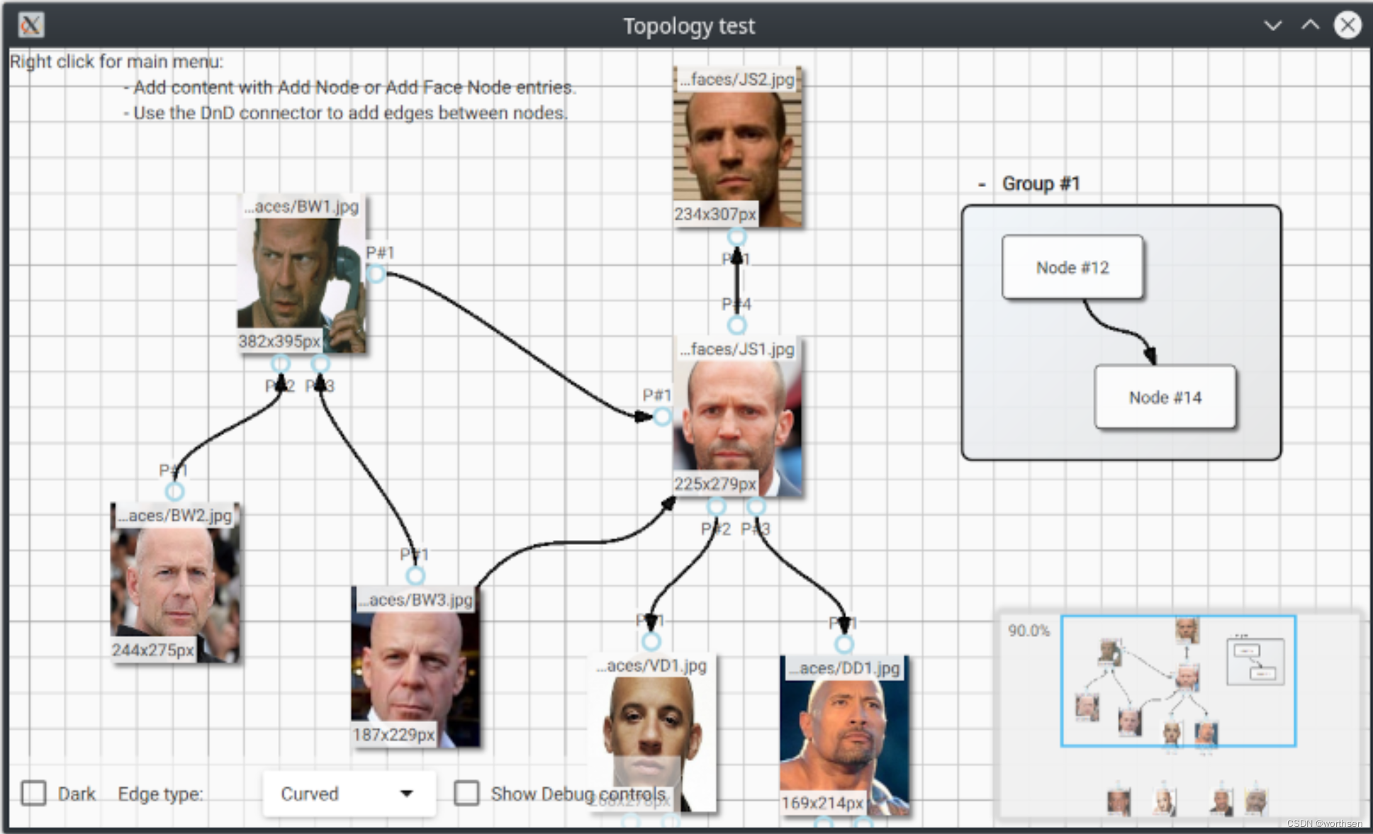
Task: Select Node #12 in Group #1
Action: pyautogui.click(x=1072, y=267)
